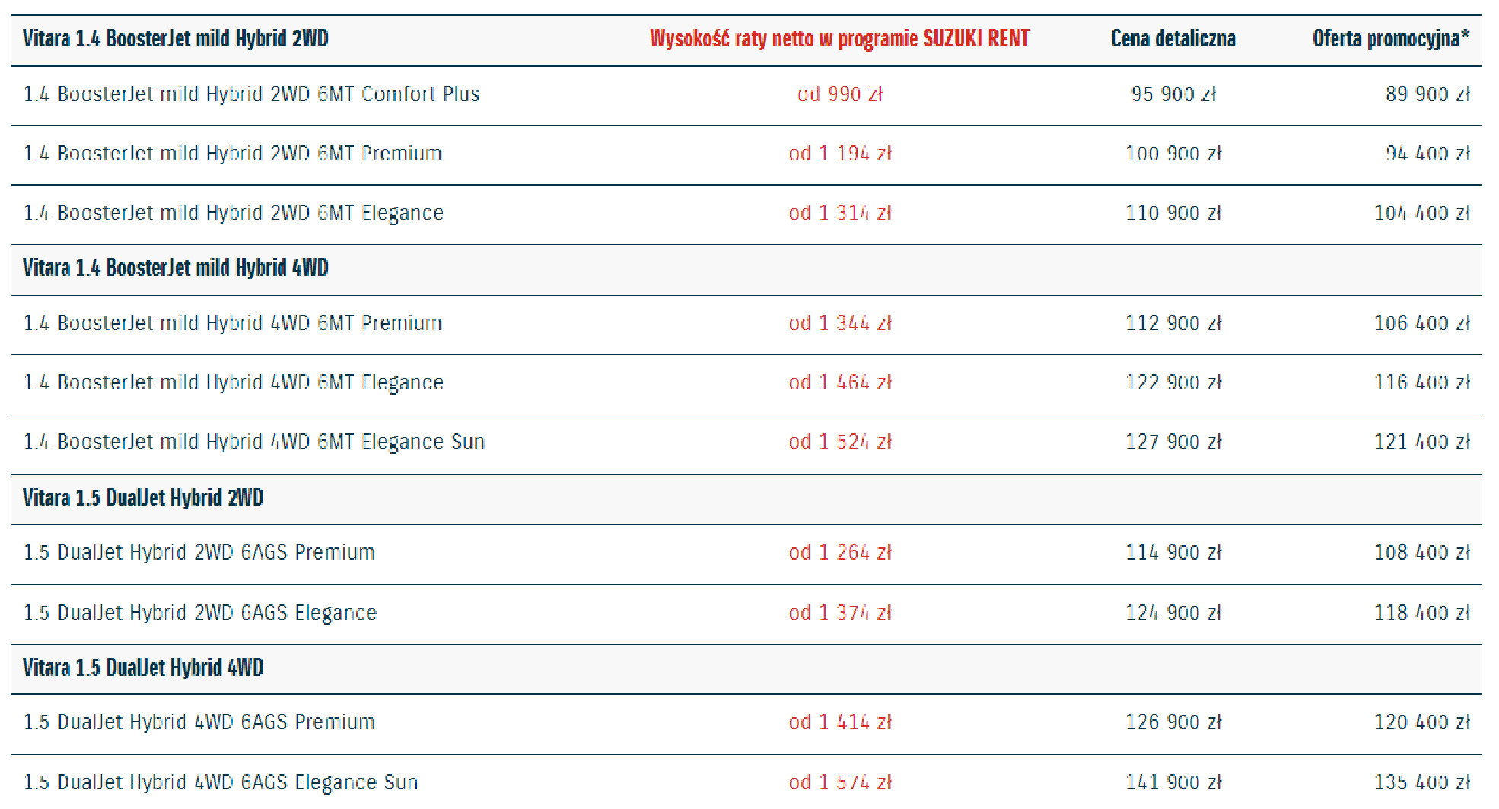Select the Vitara 1.5 DualJet Hybrid 4WD section header
Viewport: 1499px width, 809px height.
pyautogui.click(x=143, y=668)
